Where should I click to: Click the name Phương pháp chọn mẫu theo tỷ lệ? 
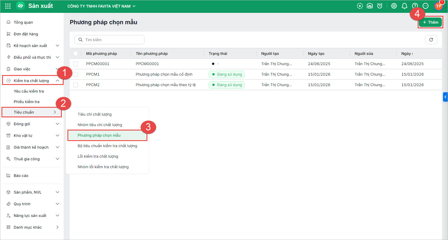166,85
